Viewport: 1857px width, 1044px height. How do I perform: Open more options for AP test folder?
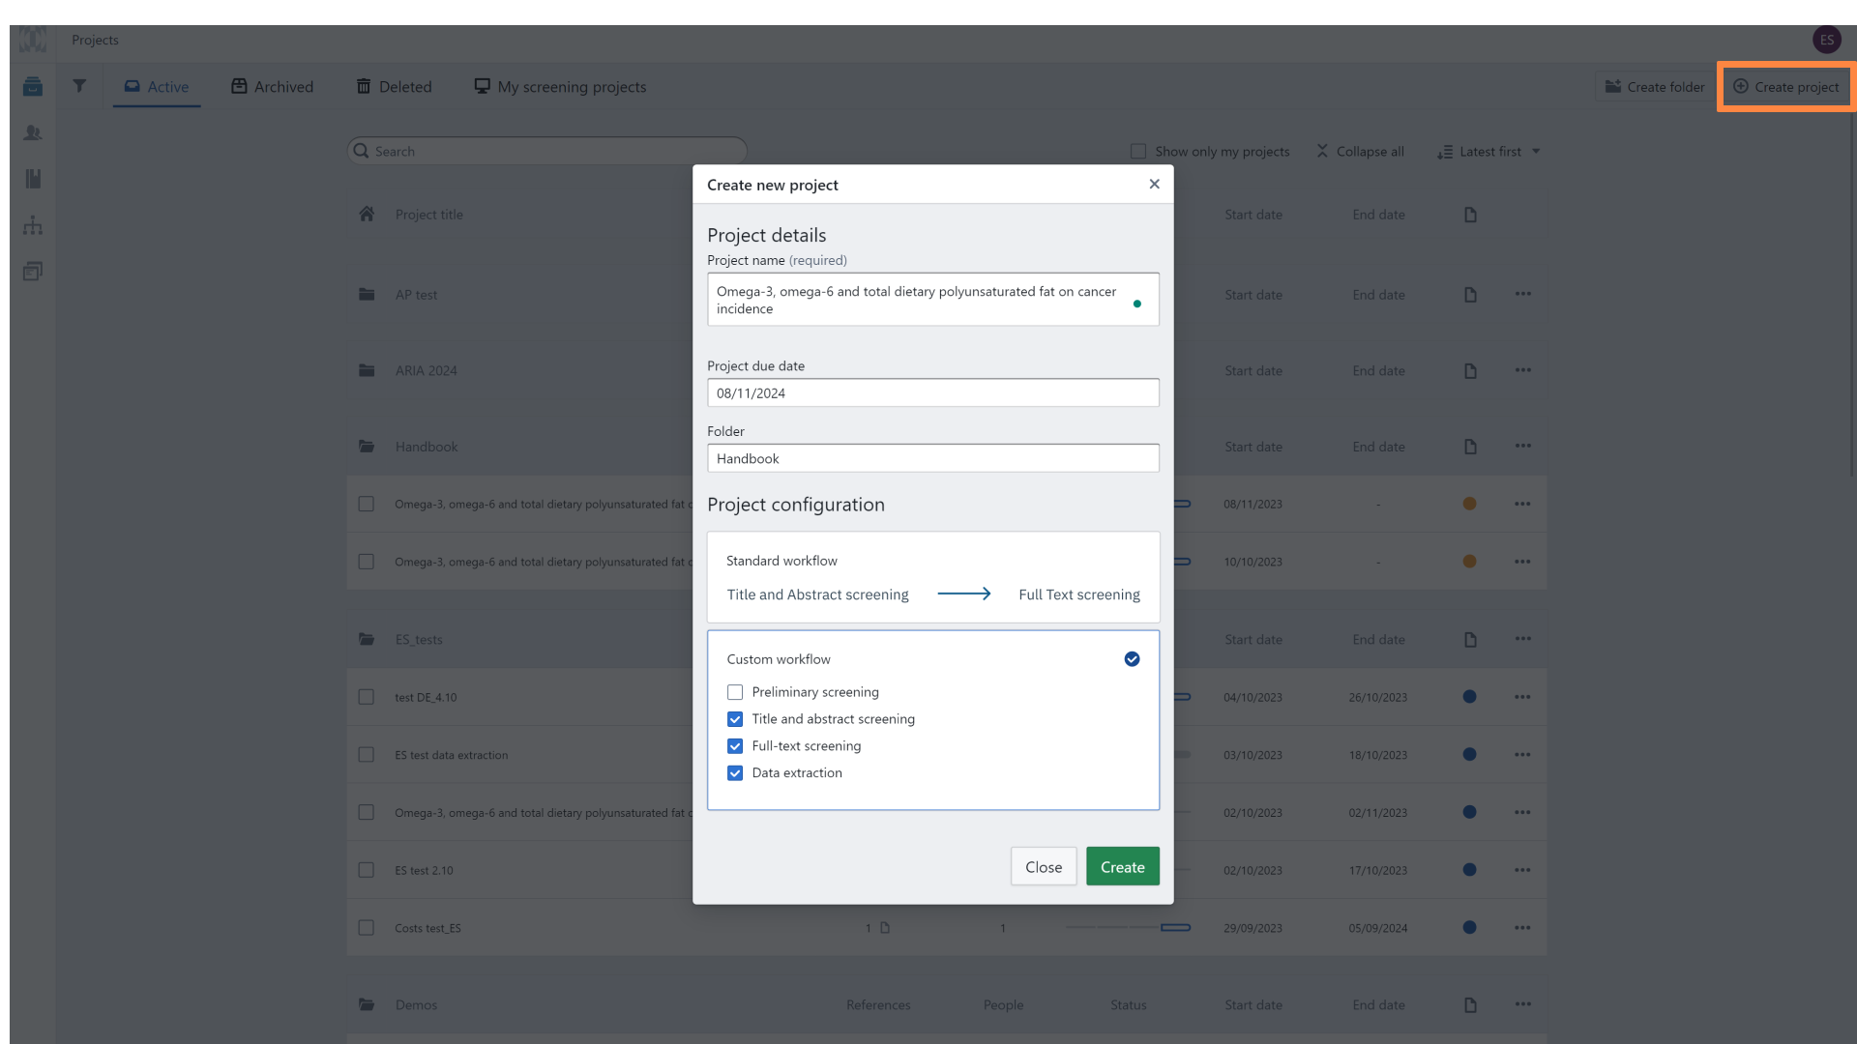[x=1522, y=294]
